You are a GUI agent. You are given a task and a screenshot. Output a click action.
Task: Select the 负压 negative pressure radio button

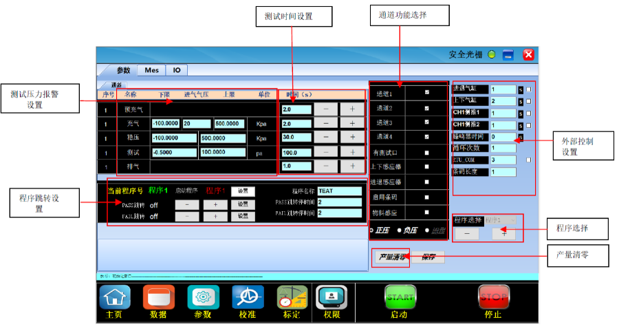pyautogui.click(x=400, y=230)
